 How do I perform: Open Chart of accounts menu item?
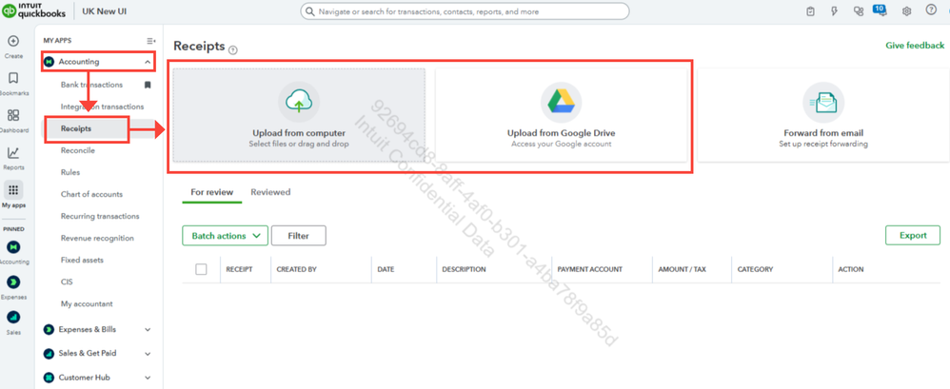pos(91,194)
